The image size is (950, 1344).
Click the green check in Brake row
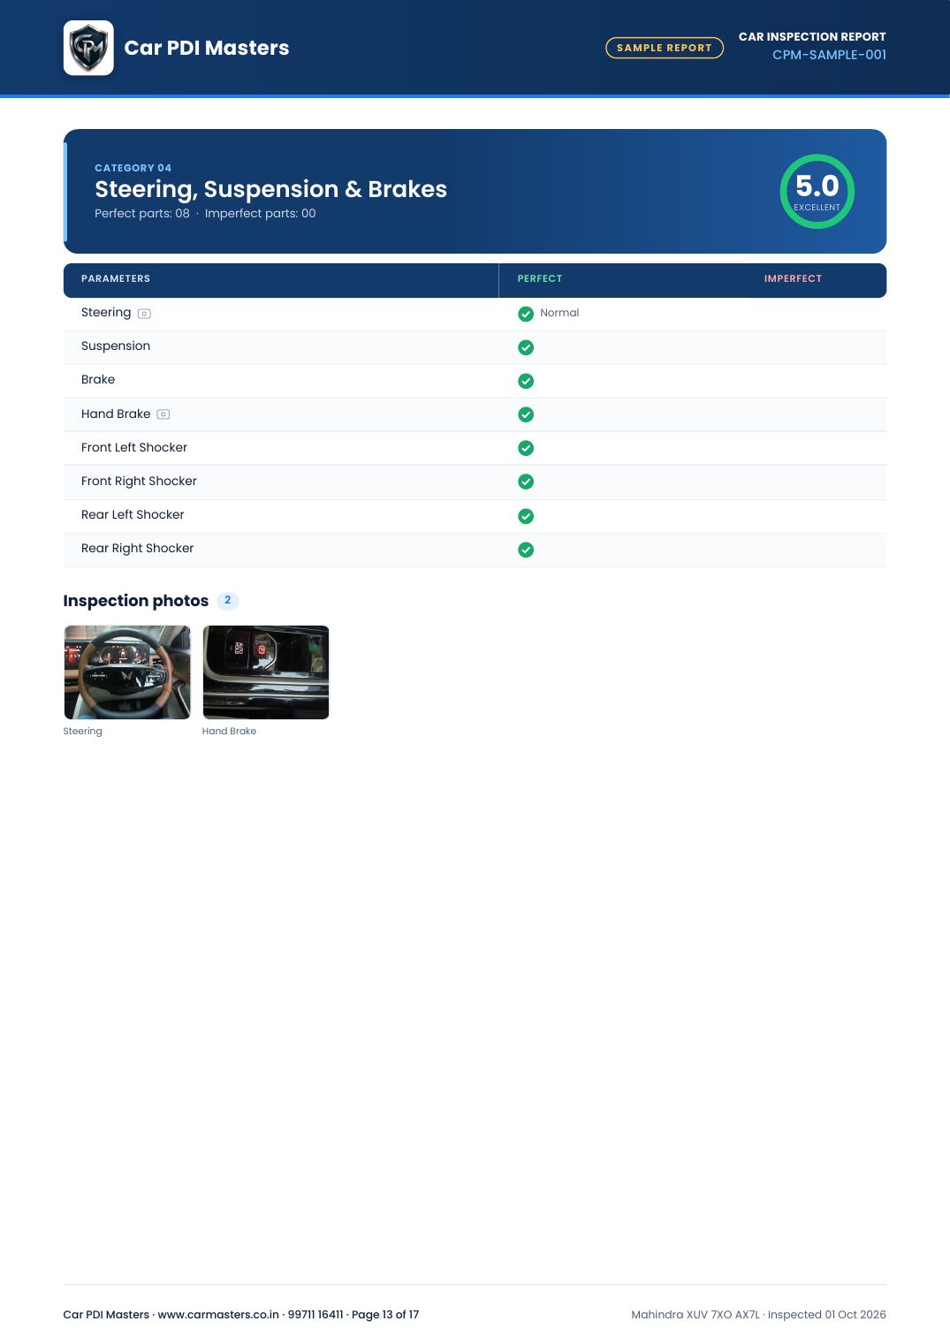pyautogui.click(x=526, y=381)
